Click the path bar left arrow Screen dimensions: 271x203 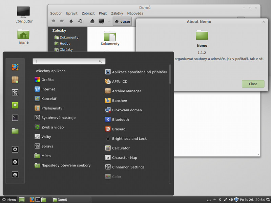tap(109, 21)
